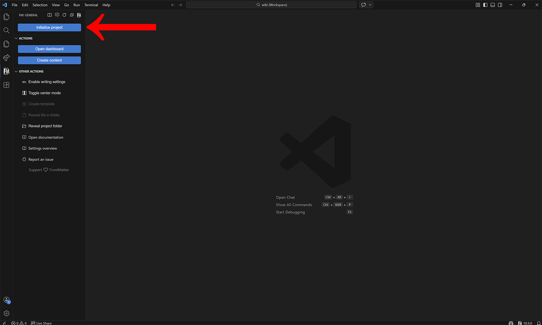Open the Edit menu
The height and width of the screenshot is (325, 542).
point(25,5)
